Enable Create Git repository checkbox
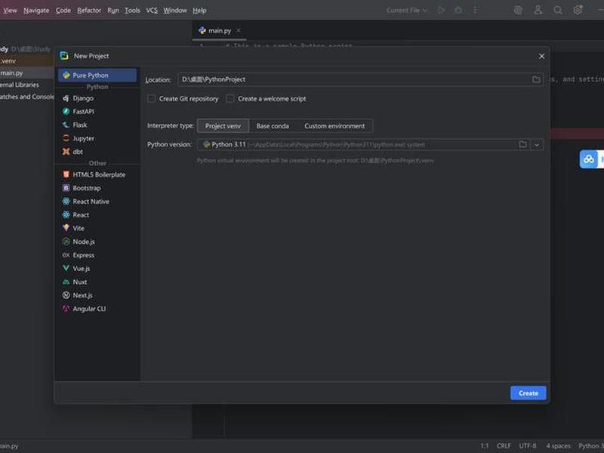Screen dimensions: 604x453 [152, 99]
